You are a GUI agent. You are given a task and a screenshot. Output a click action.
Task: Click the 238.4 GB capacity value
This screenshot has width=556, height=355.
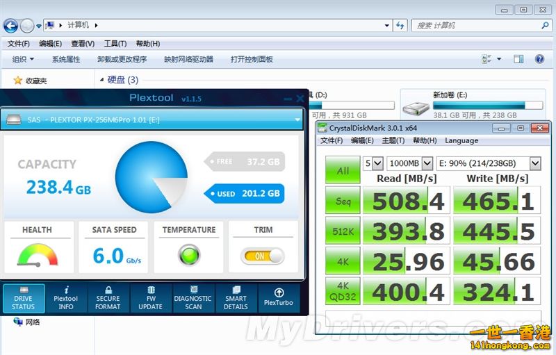58,187
